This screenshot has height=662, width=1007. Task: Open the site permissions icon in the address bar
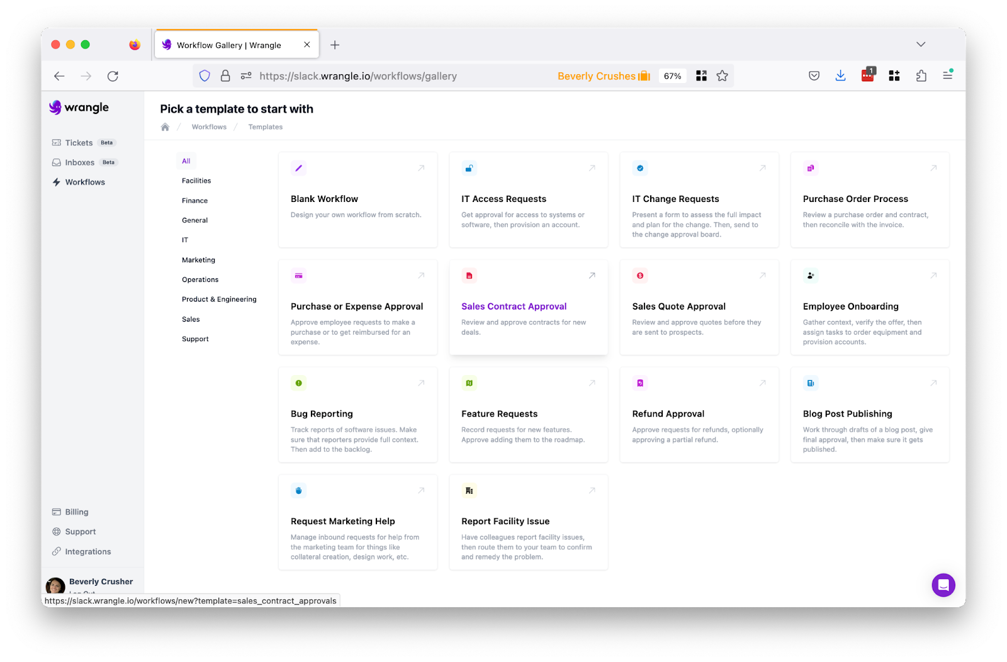pyautogui.click(x=246, y=76)
